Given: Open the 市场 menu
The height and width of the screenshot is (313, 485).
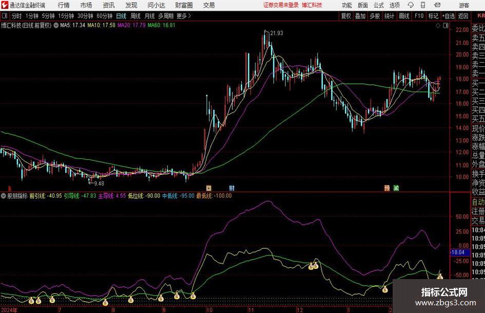Looking at the screenshot, I should click(x=86, y=5).
